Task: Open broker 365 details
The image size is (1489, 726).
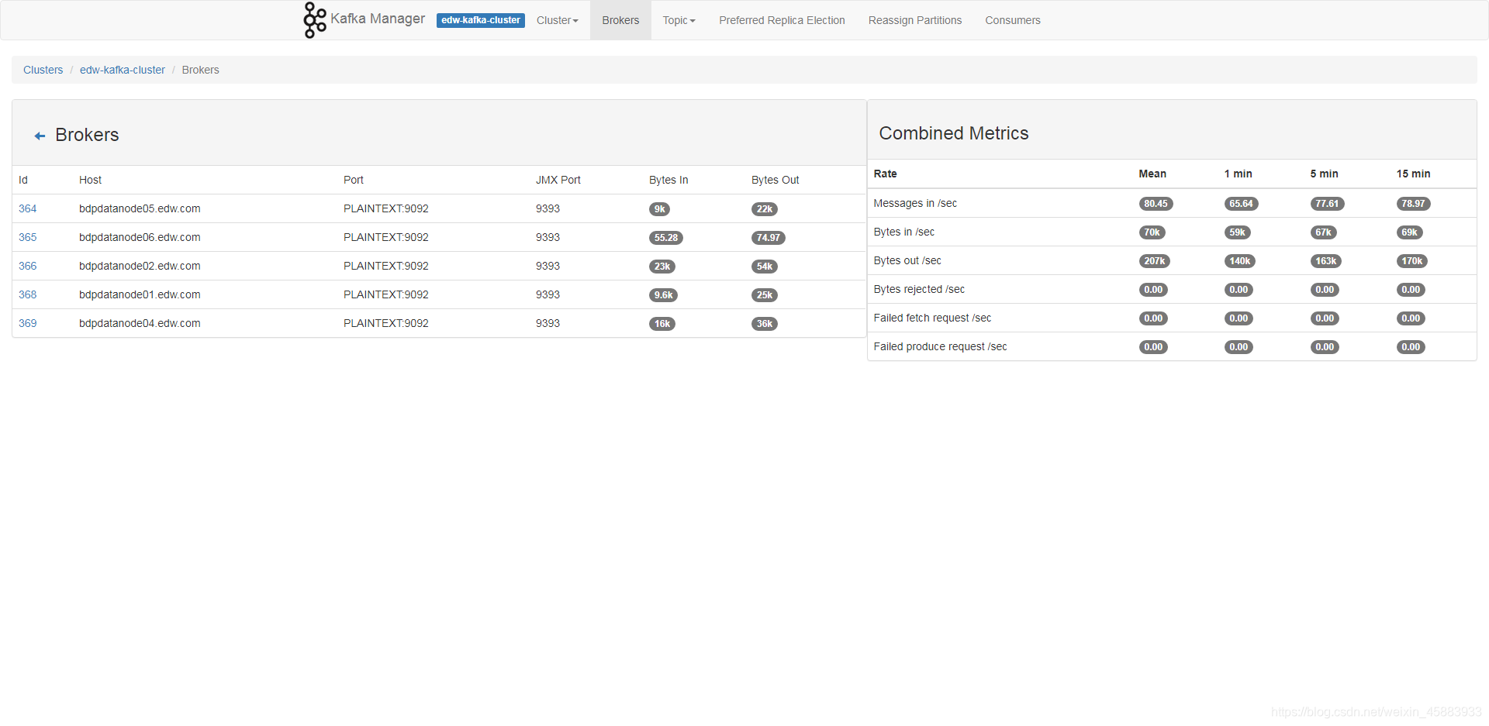Action: pos(28,237)
